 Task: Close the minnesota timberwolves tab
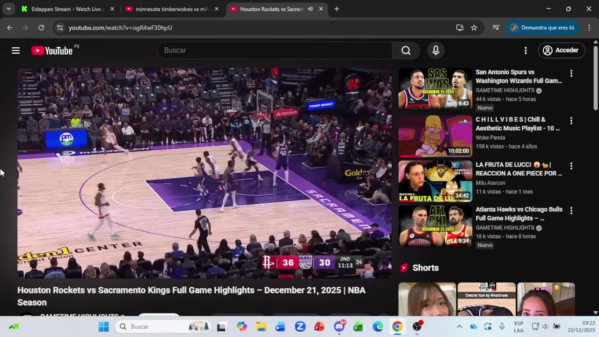[x=216, y=9]
